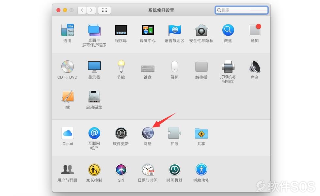Close the 系统偏好设置 window

click(x=58, y=10)
